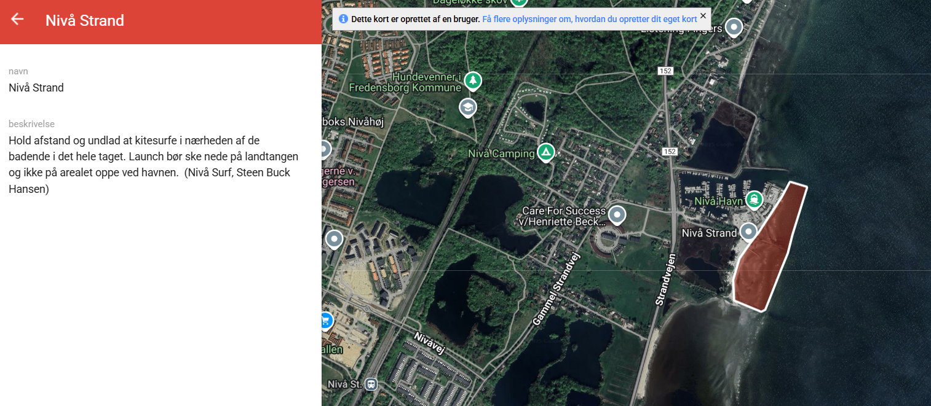Click the beskrivelse description text paragraph
Image resolution: width=931 pixels, height=406 pixels.
click(154, 165)
